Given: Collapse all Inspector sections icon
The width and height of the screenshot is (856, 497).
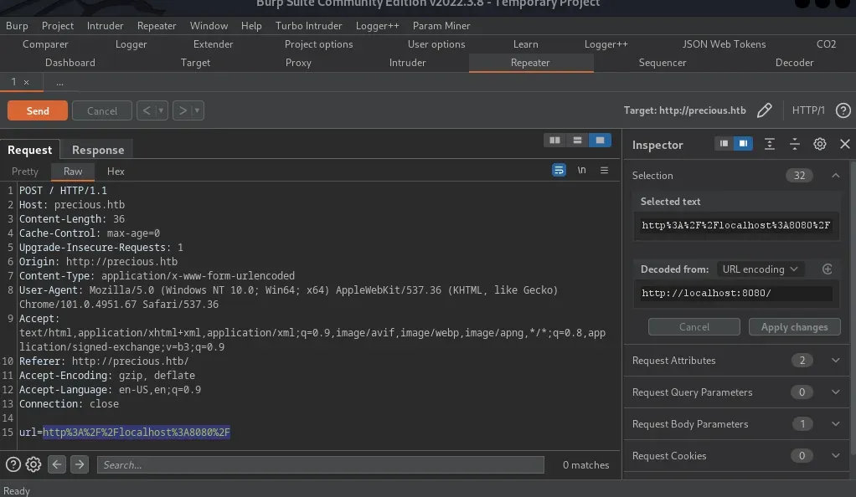Looking at the screenshot, I should pos(794,144).
